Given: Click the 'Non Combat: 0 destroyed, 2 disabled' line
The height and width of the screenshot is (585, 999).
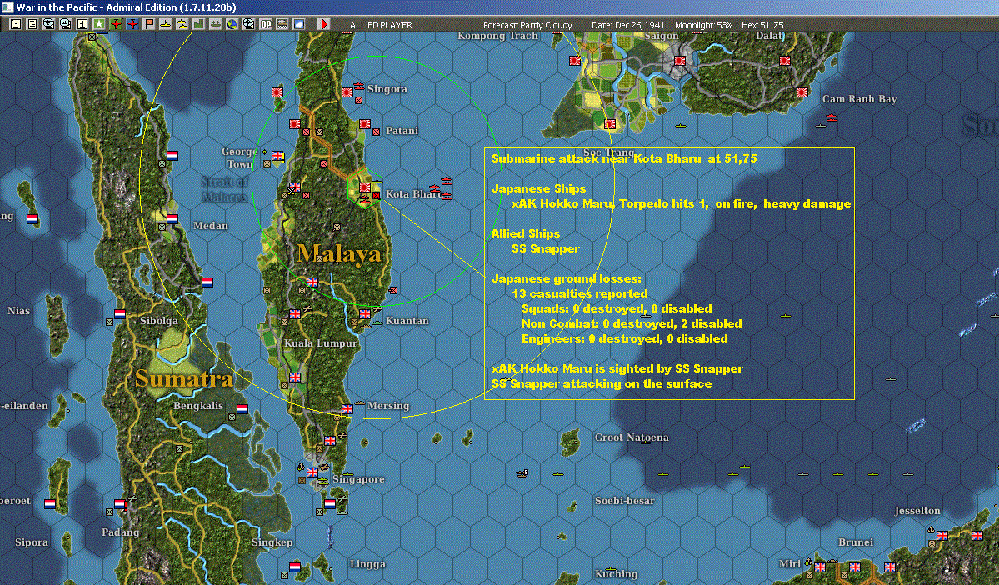Looking at the screenshot, I should pyautogui.click(x=632, y=323).
